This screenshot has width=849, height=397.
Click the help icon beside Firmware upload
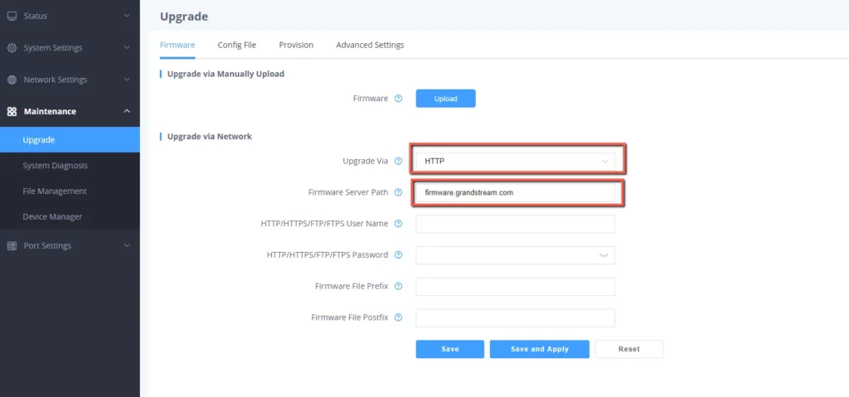click(x=399, y=99)
